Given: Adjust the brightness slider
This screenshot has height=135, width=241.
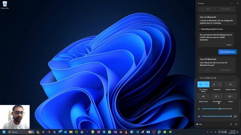Looking at the screenshot, I should pos(217,109).
